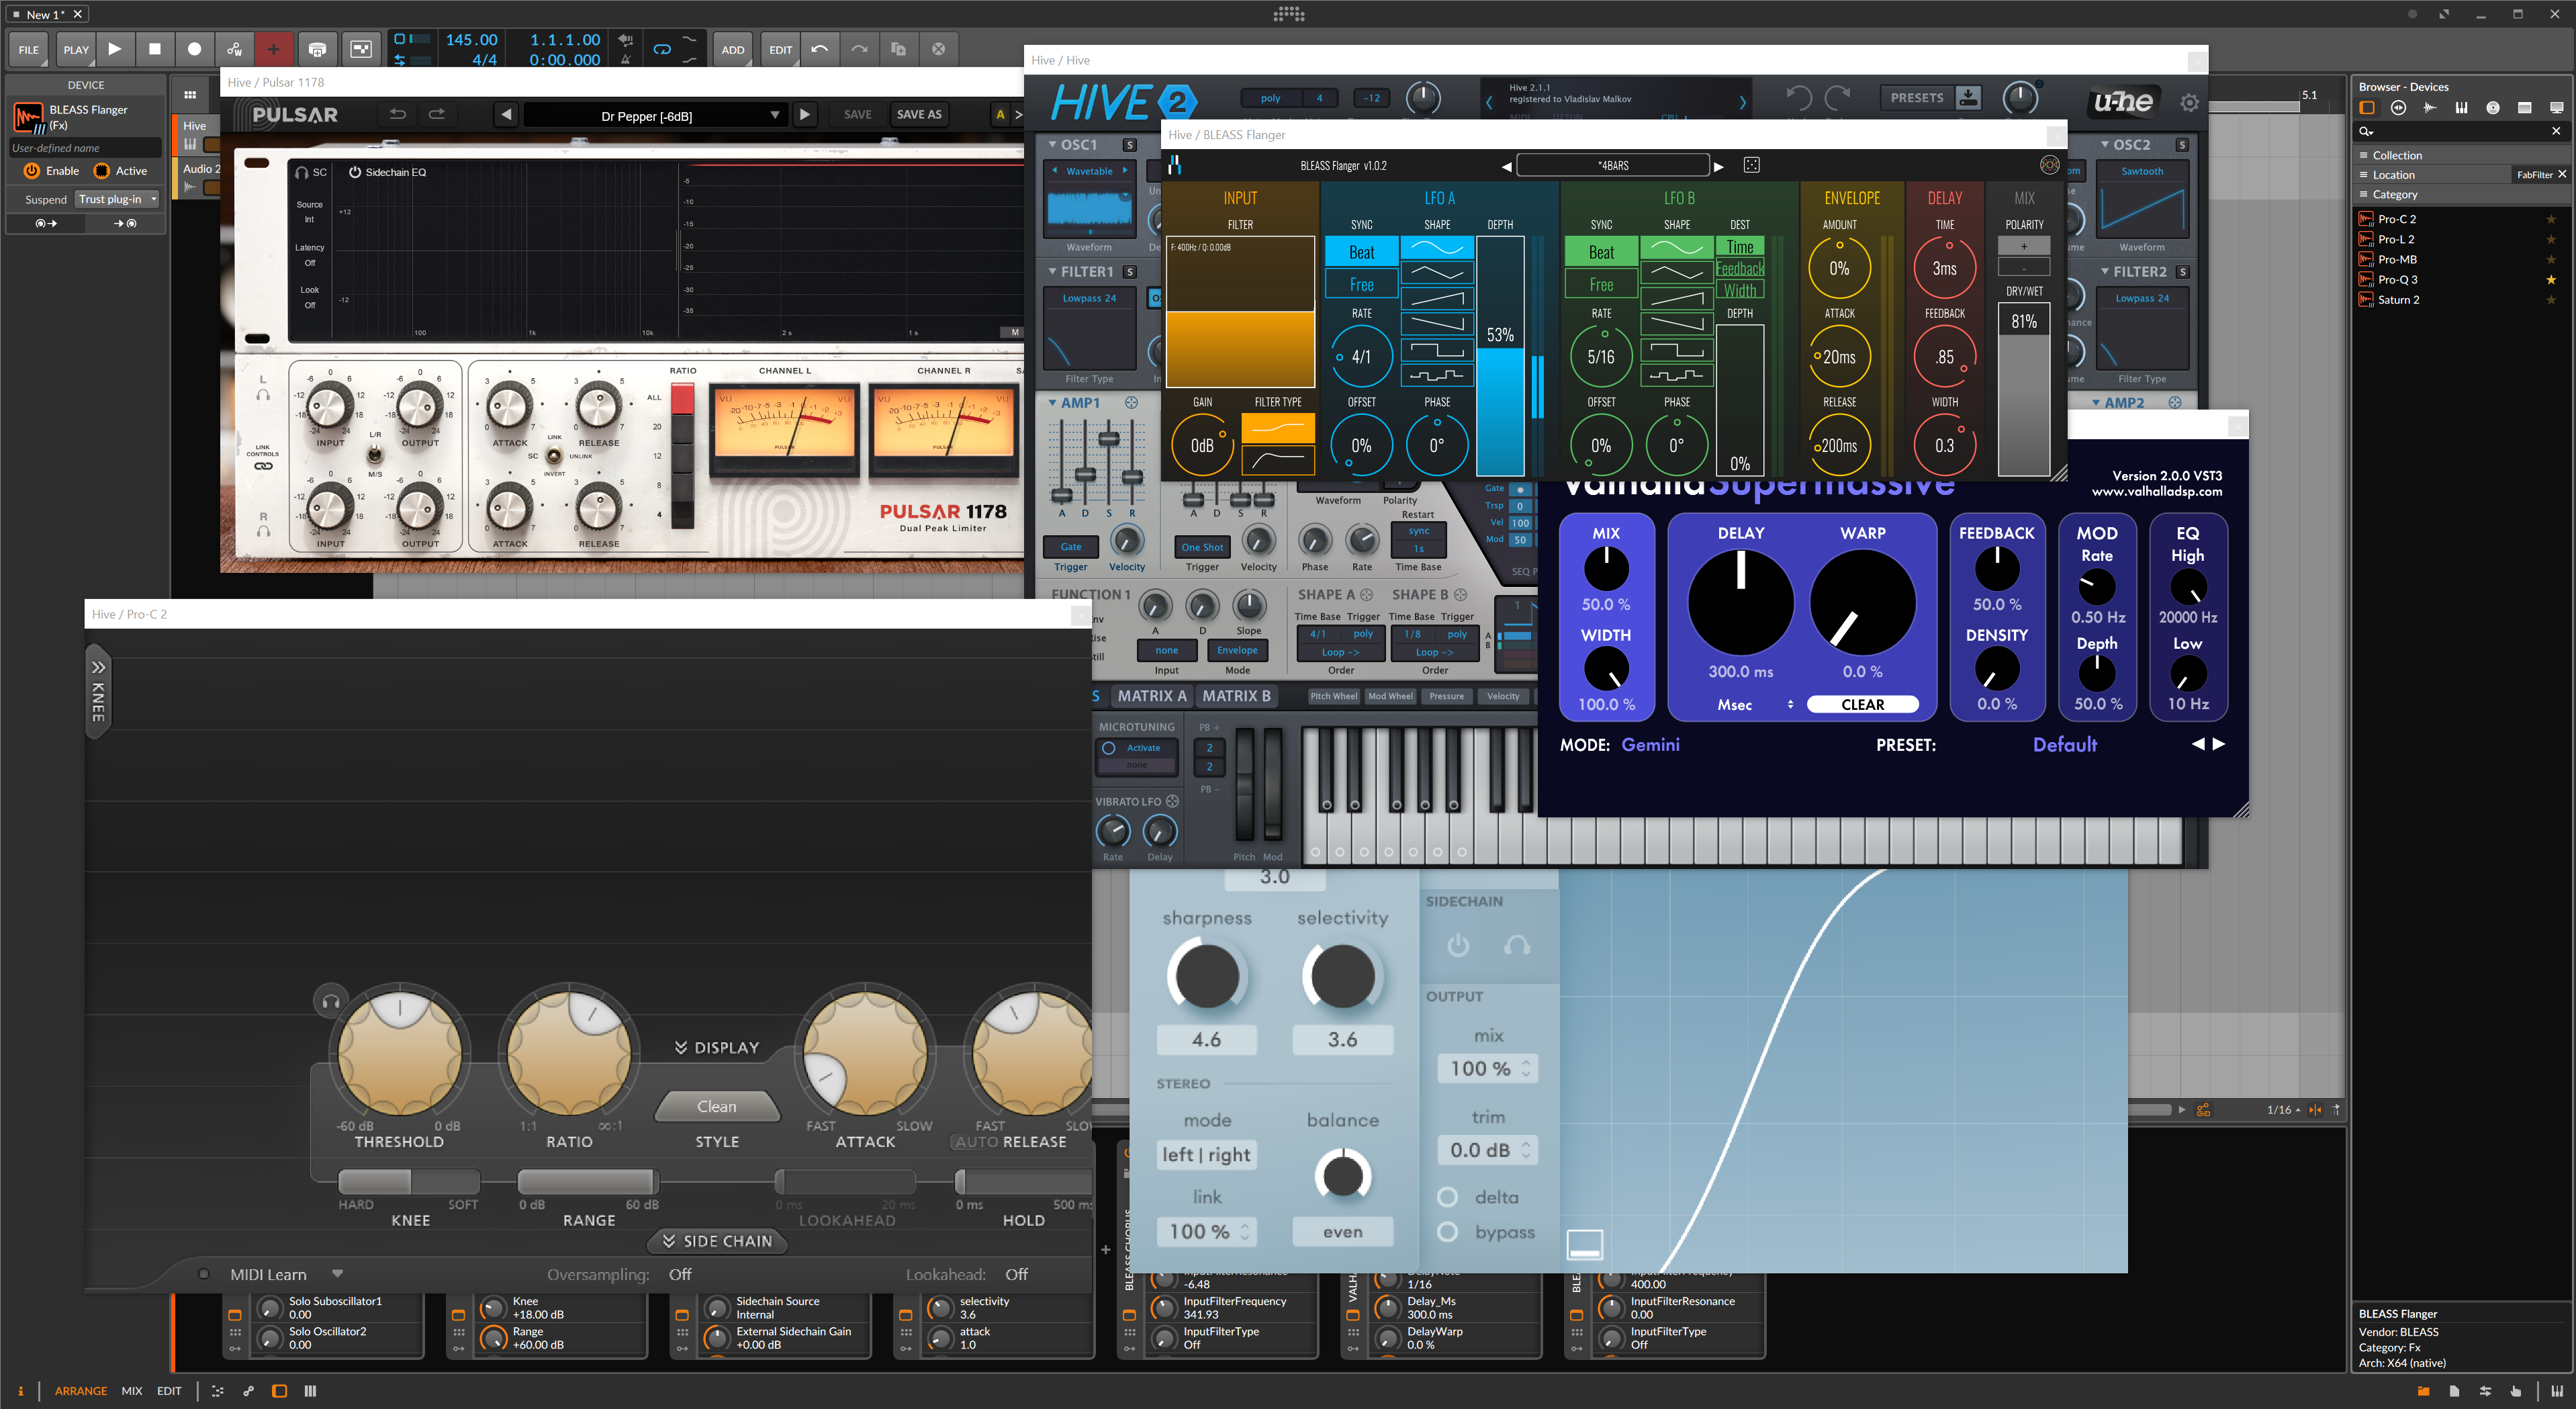
Task: Select the delta radio option
Action: coord(1447,1197)
